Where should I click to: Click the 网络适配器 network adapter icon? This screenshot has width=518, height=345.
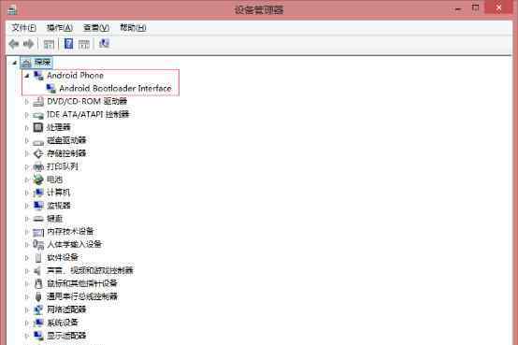38,309
